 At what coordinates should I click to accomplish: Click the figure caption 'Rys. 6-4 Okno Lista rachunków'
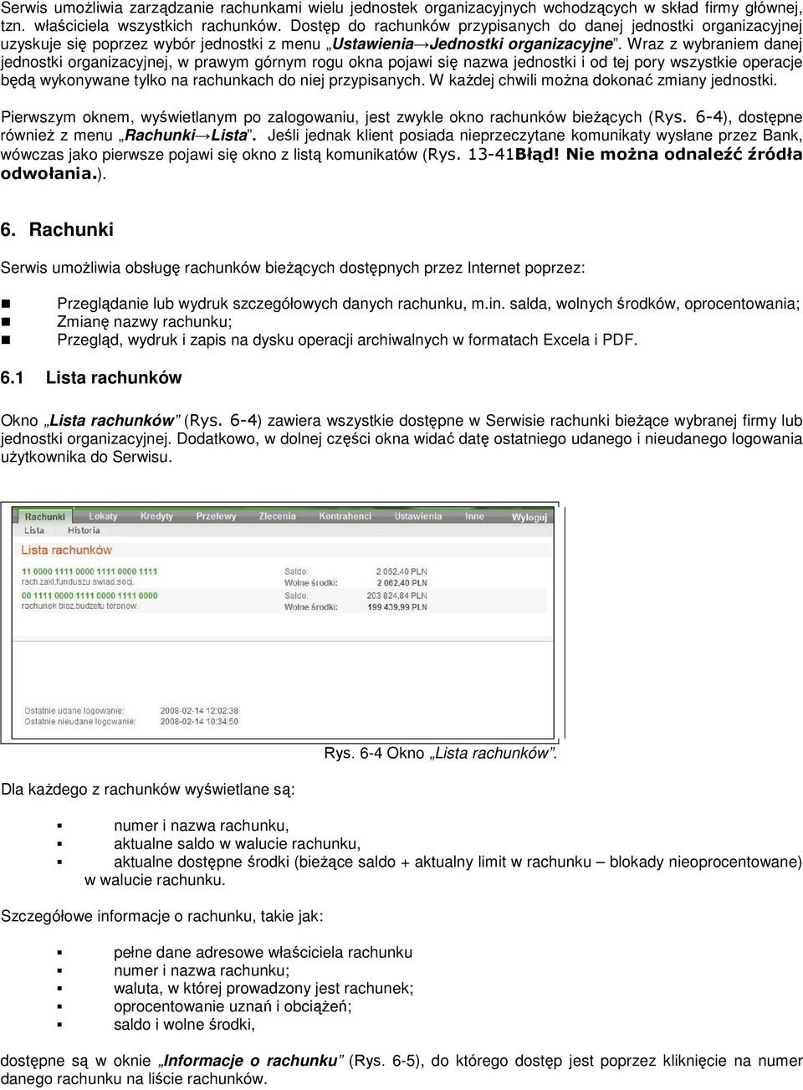click(x=441, y=753)
